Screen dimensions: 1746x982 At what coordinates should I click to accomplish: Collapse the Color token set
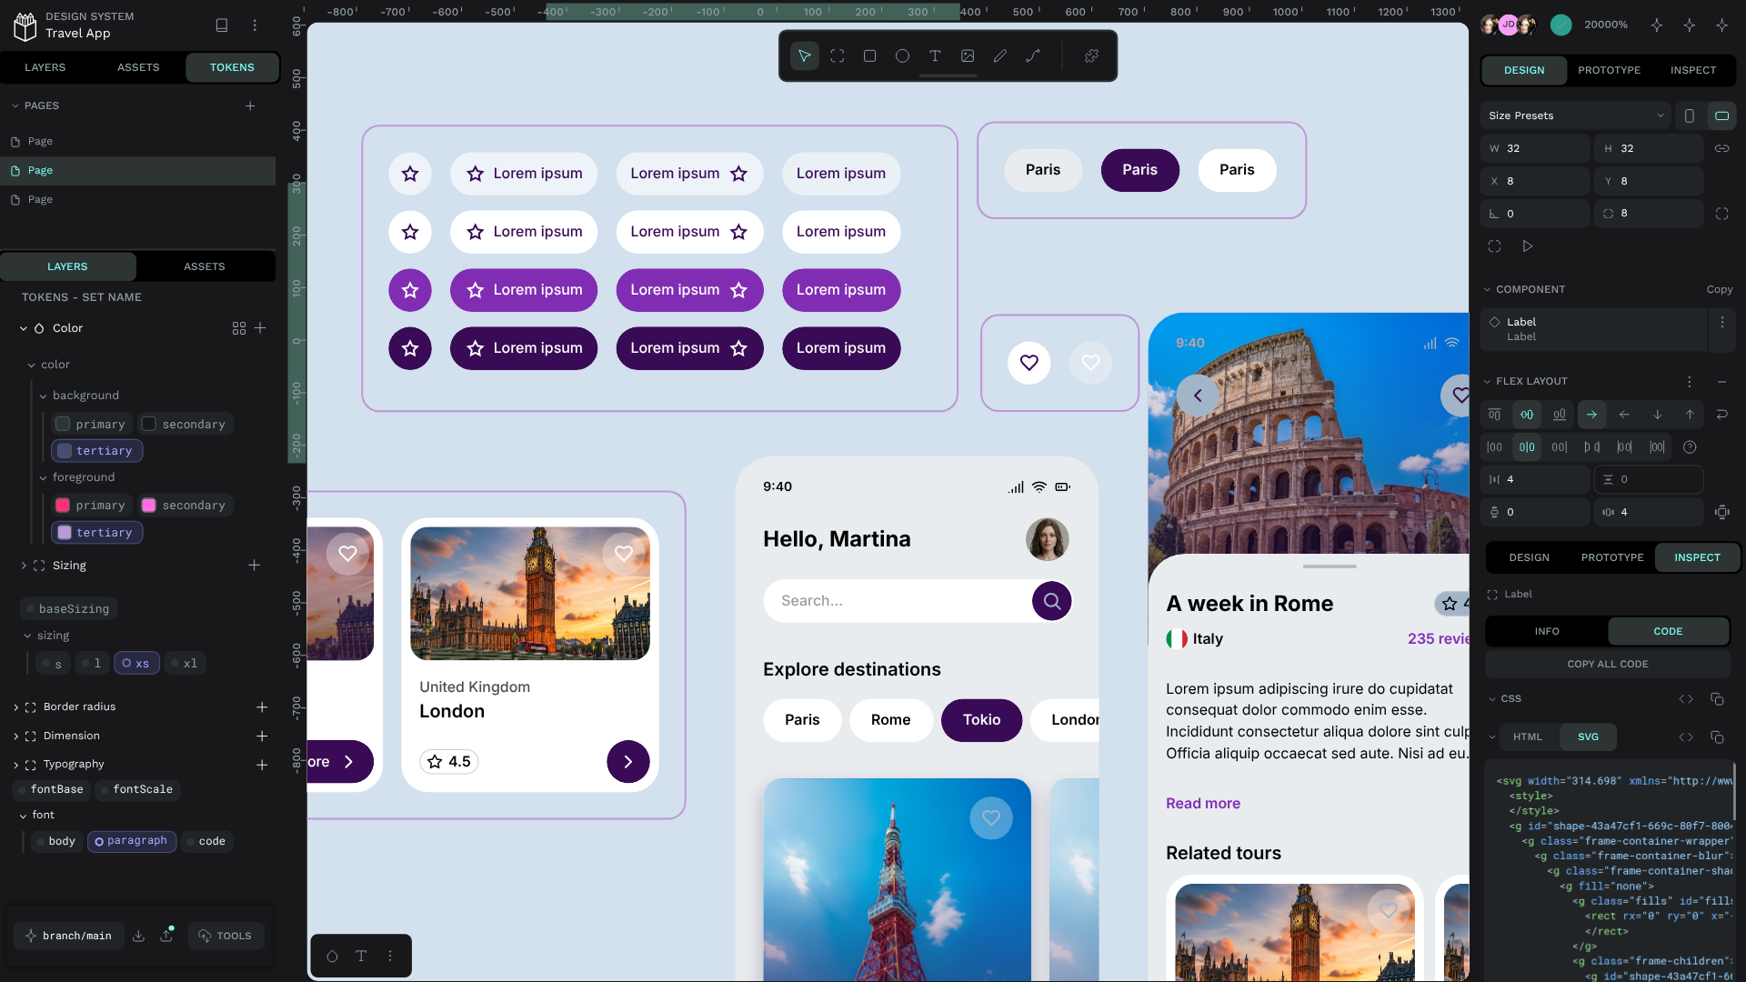pyautogui.click(x=24, y=328)
